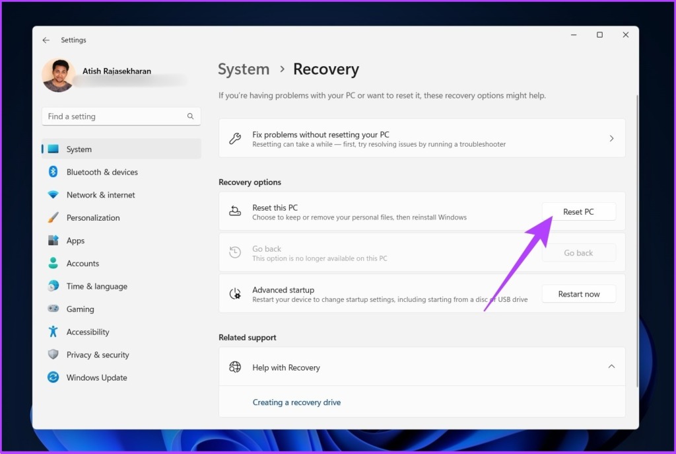Click the Windows Update sync icon
This screenshot has width=676, height=454.
[53, 377]
